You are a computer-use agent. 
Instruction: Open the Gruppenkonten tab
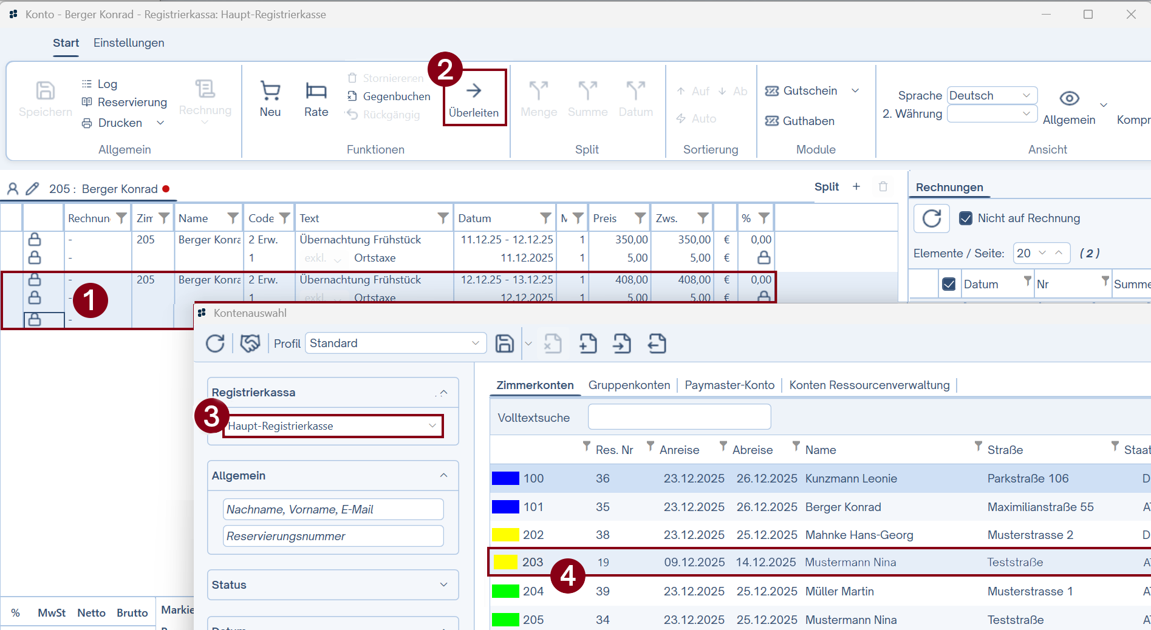pyautogui.click(x=629, y=385)
